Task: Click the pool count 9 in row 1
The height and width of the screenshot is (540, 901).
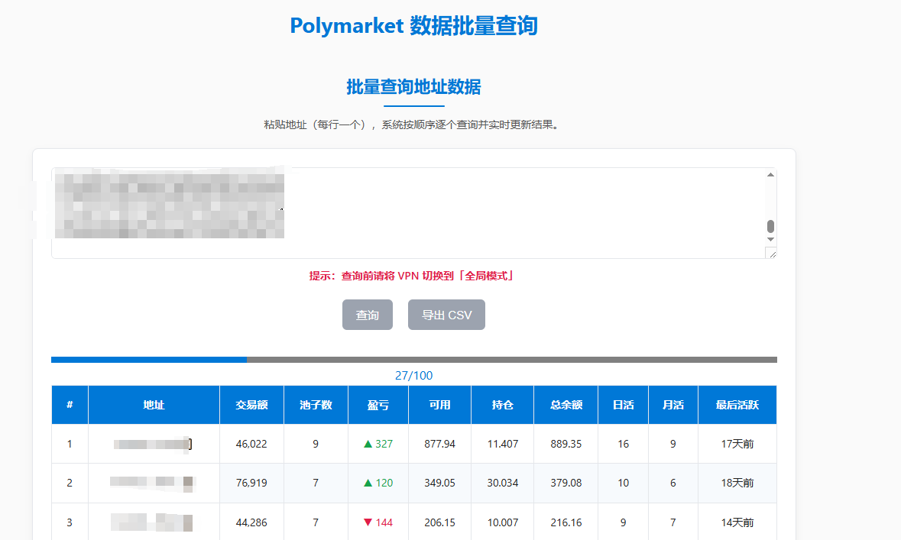Action: (x=316, y=444)
